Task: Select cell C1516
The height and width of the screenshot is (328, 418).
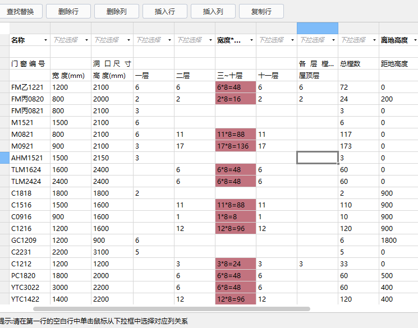Action: pyautogui.click(x=30, y=205)
